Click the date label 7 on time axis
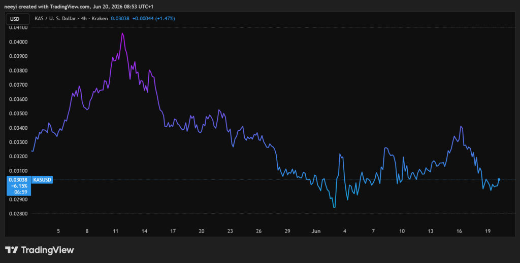The height and width of the screenshot is (263, 520). pos(373,231)
